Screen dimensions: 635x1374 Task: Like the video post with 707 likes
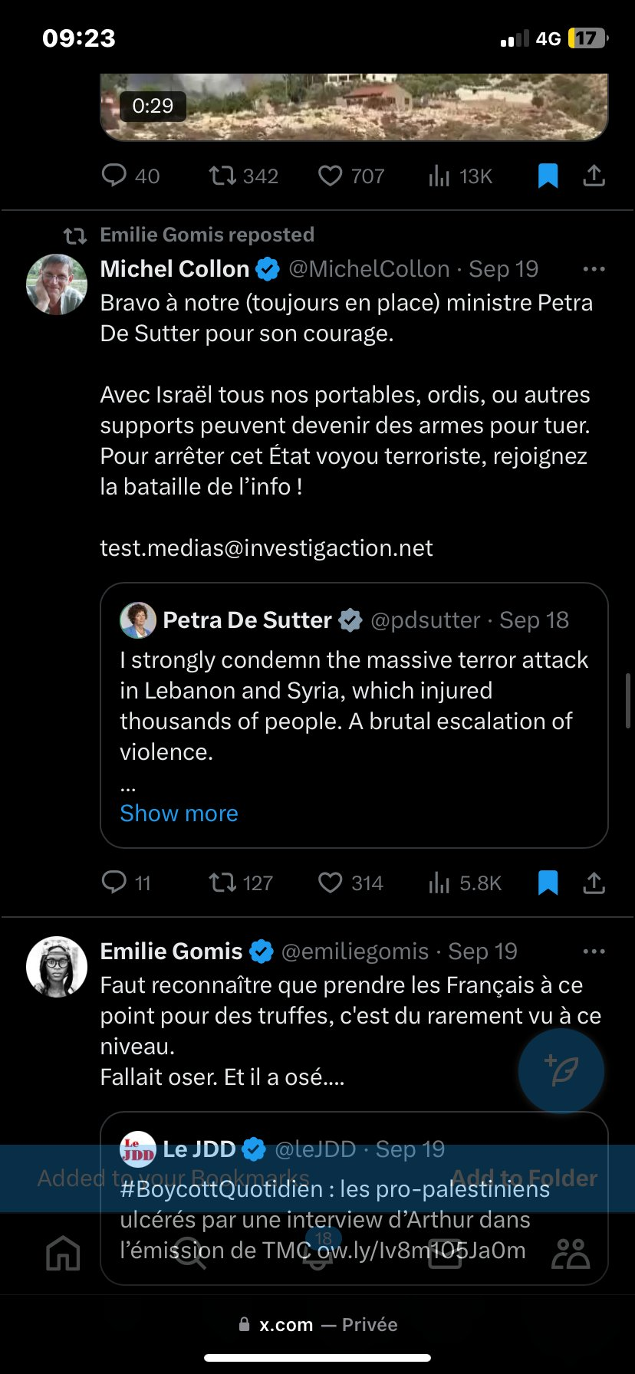[331, 176]
